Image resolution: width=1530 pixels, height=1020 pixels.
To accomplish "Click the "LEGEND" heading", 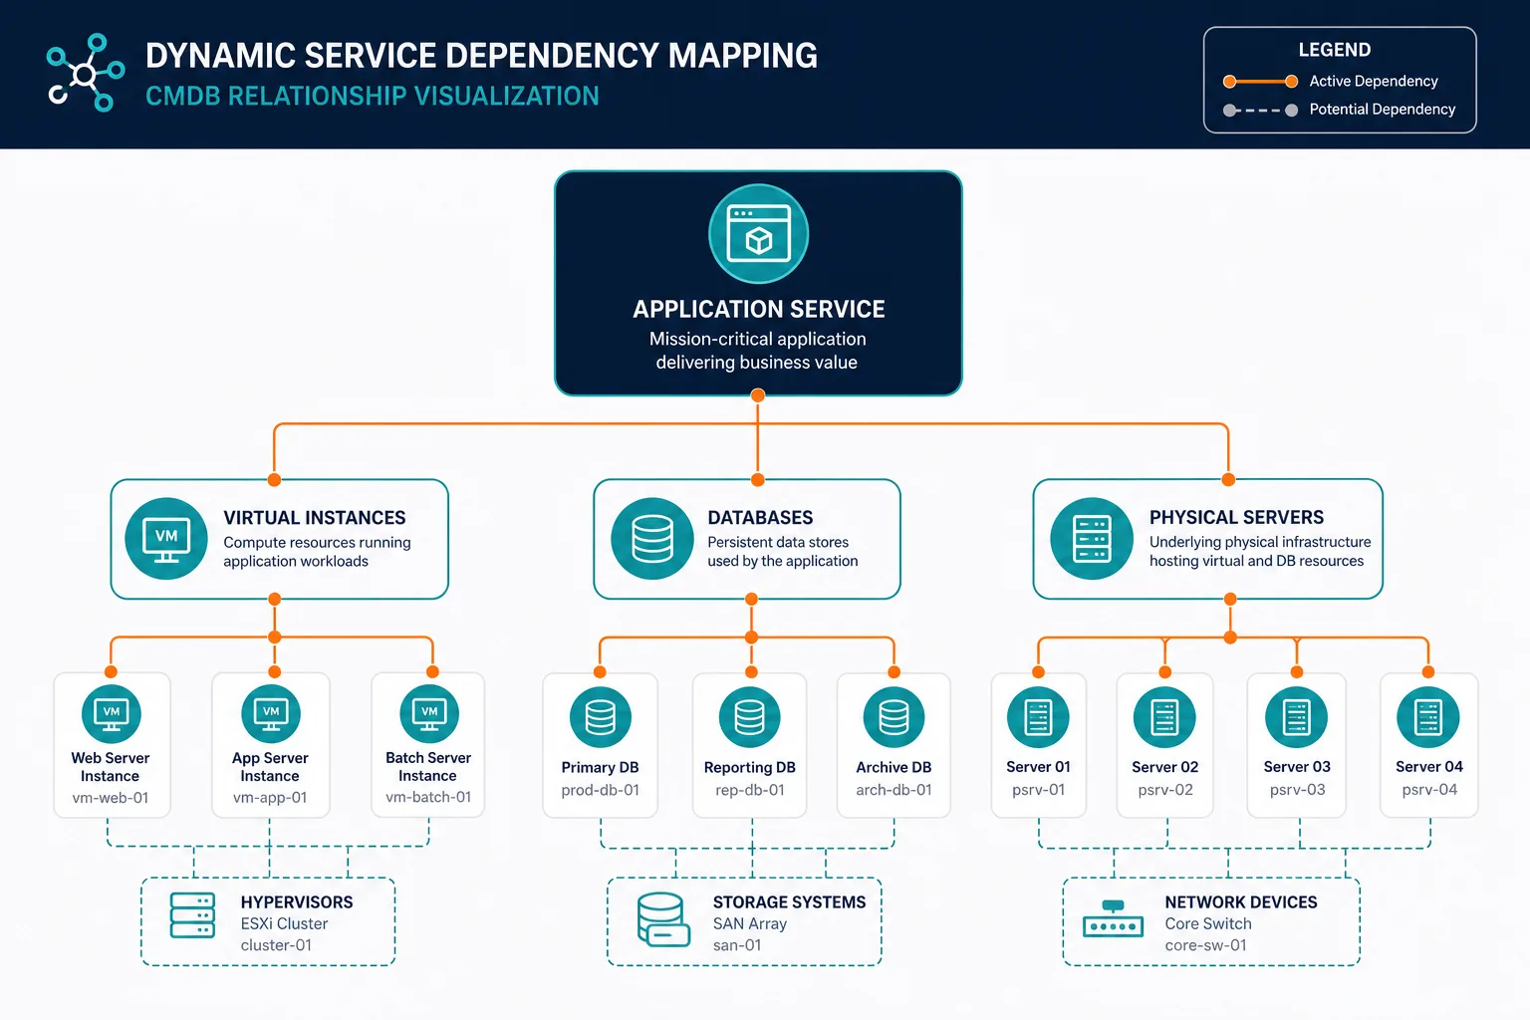I will (x=1335, y=50).
